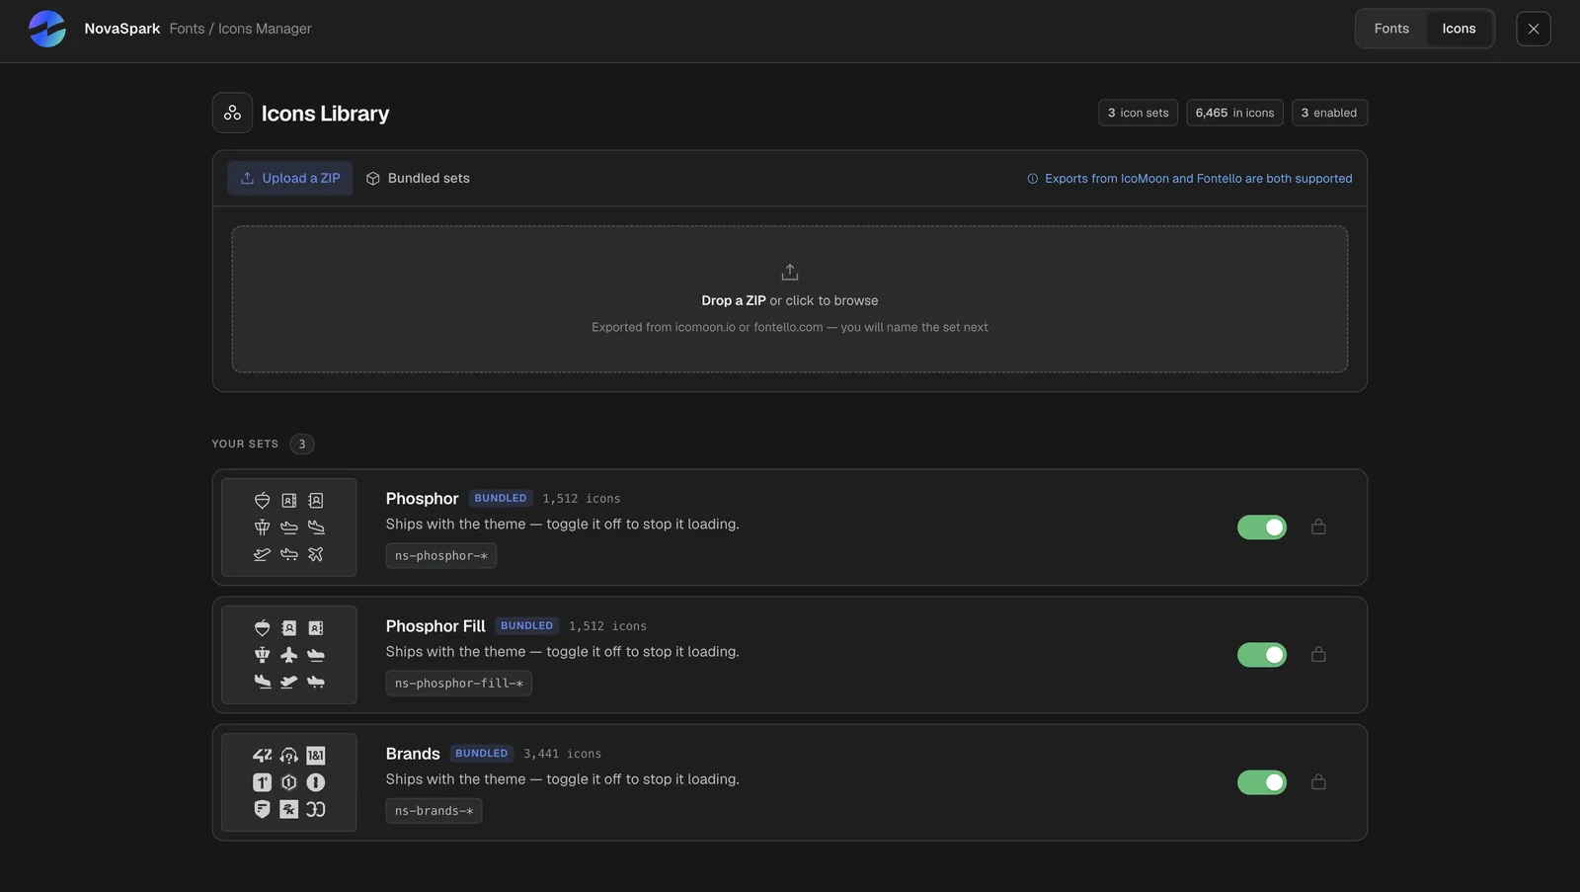Click the BUNDLED badge beside Brands
This screenshot has width=1580, height=892.
482,754
